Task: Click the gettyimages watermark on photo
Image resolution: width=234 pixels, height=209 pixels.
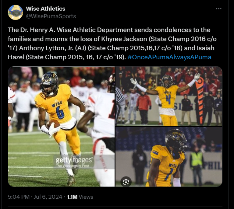Action: point(74,160)
